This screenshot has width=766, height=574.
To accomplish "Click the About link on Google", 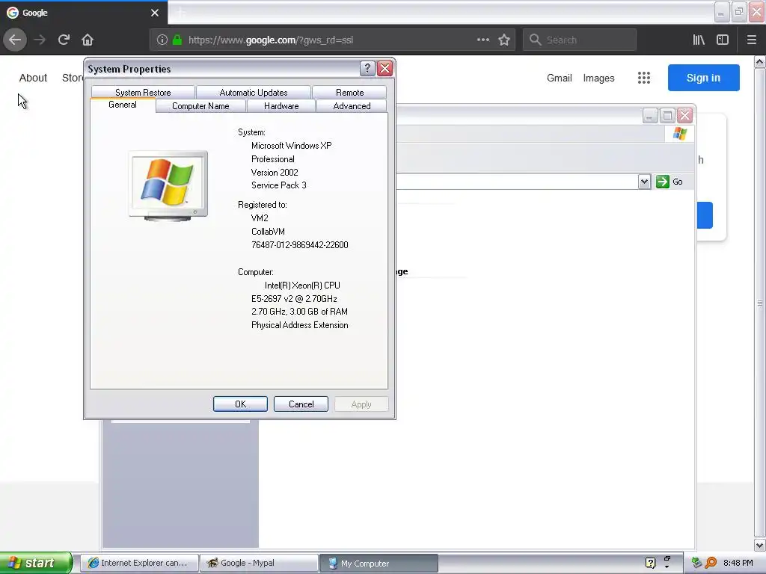I will 33,78.
